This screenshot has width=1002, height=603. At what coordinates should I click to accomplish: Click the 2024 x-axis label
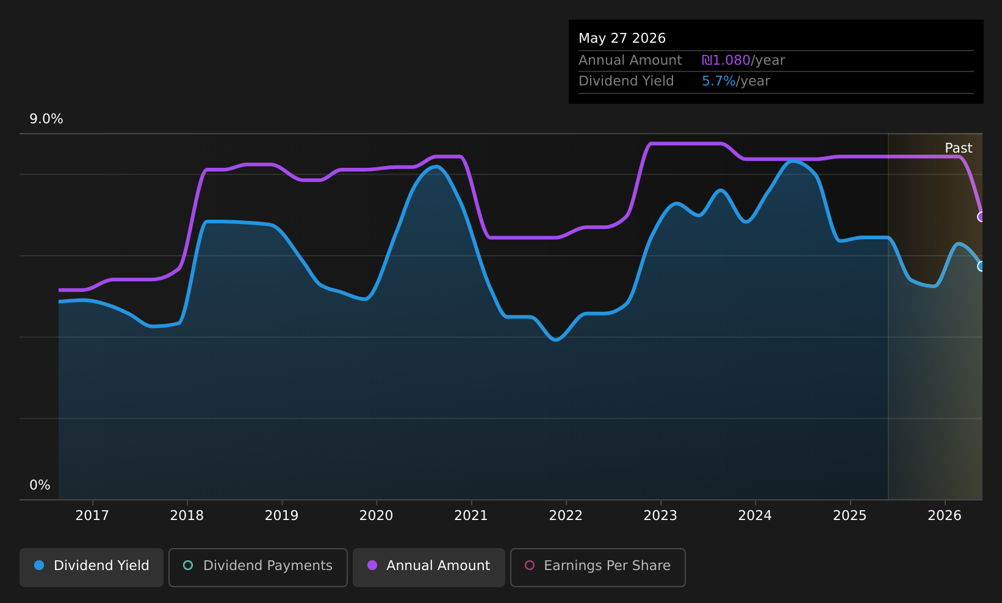tap(755, 516)
